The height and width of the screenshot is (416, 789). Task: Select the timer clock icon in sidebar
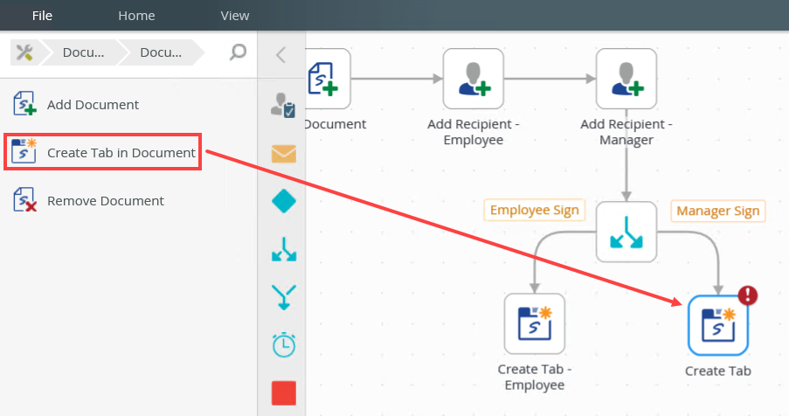pyautogui.click(x=284, y=345)
